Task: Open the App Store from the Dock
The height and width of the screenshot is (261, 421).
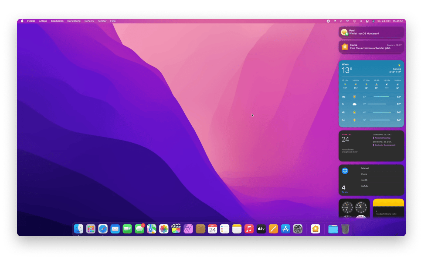Action: click(x=286, y=229)
